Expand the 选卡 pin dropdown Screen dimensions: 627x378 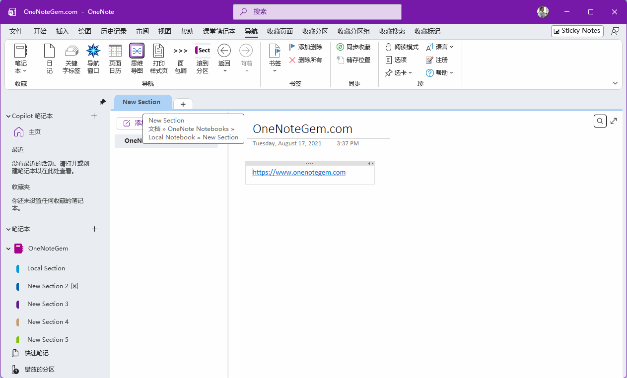tap(399, 73)
